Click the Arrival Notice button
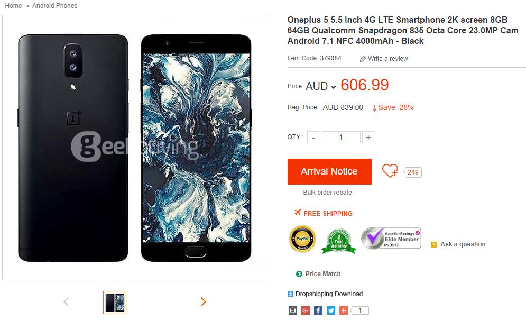Image resolution: width=526 pixels, height=320 pixels. pos(329,171)
